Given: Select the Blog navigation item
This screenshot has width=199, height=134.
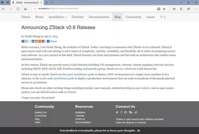Looking at the screenshot, I should [x=118, y=17].
